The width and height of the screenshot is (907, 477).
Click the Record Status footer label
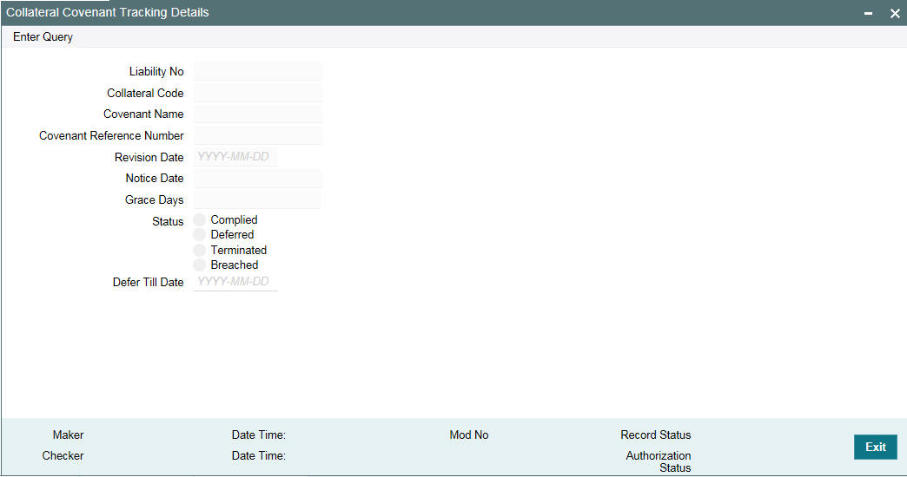[656, 435]
